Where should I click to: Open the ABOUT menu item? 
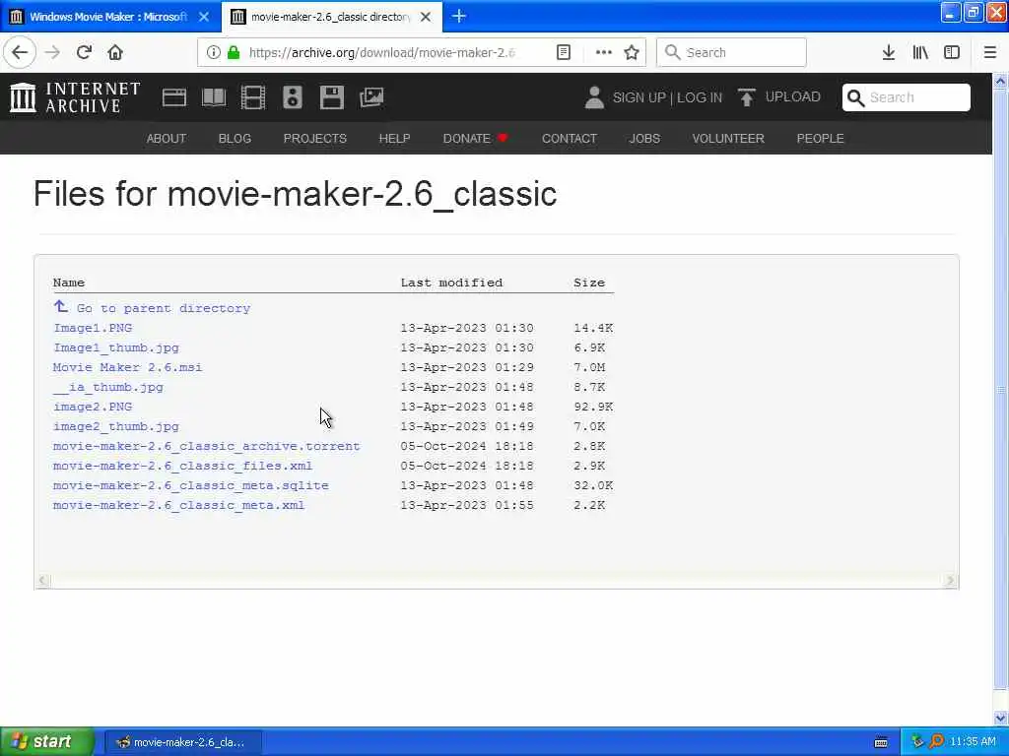point(166,138)
